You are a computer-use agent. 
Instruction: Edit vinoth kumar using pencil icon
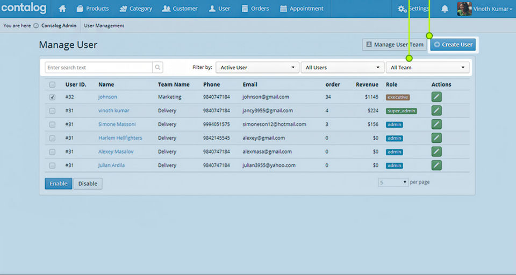[x=436, y=111]
